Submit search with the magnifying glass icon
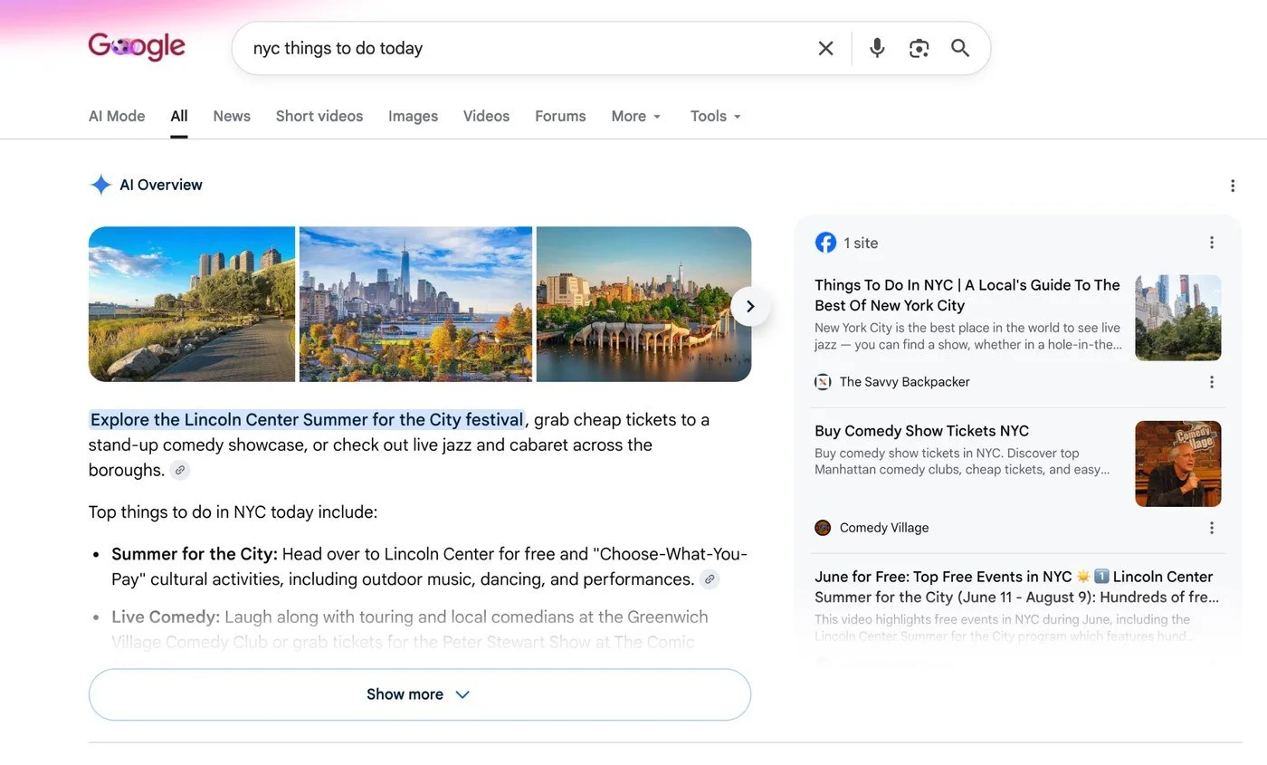Viewport: 1267px width, 765px height. [x=960, y=48]
